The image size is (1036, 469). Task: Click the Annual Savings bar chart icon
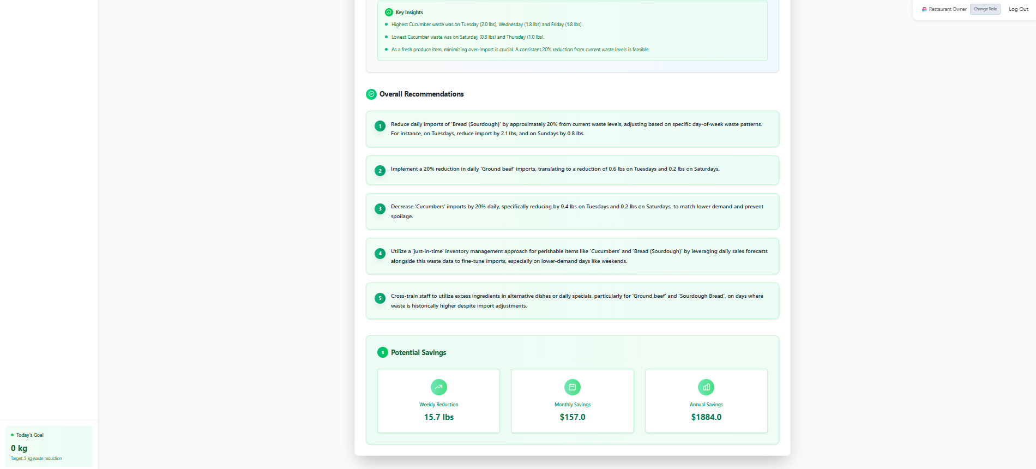click(706, 387)
